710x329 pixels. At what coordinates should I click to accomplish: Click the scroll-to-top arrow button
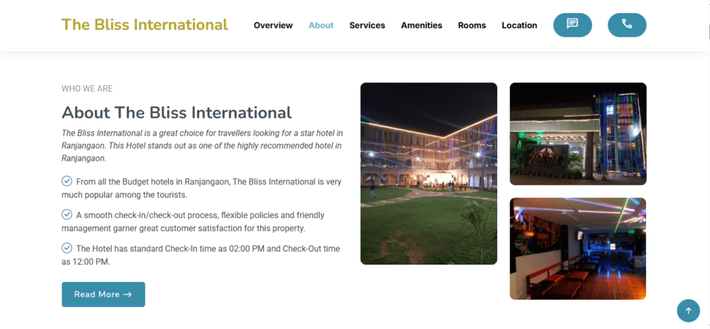(689, 310)
